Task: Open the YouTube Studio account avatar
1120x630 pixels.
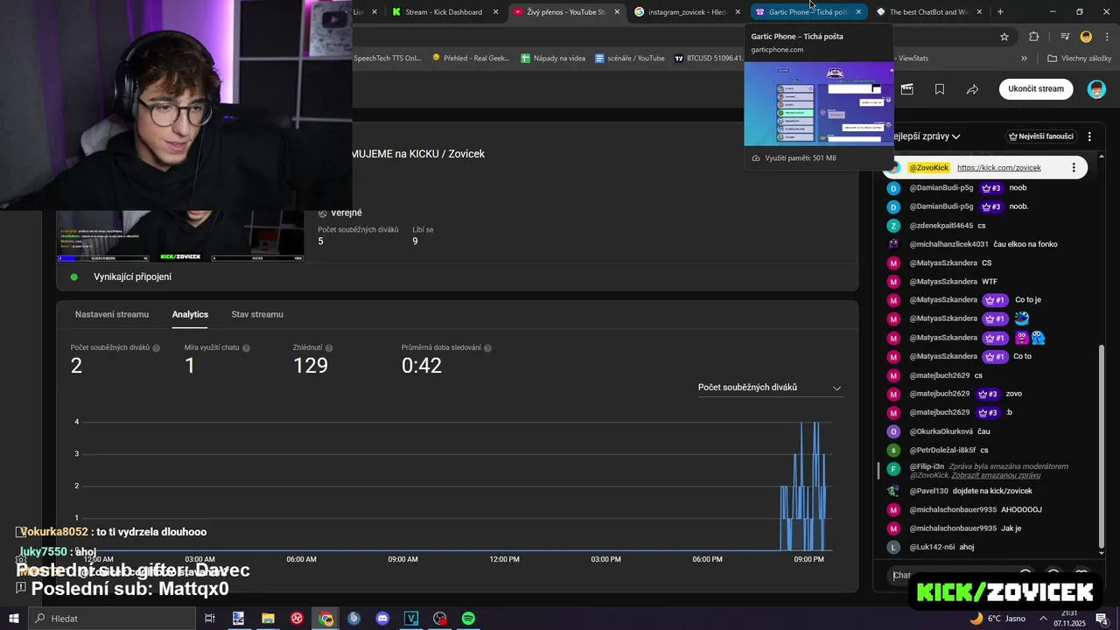Action: 1096,89
